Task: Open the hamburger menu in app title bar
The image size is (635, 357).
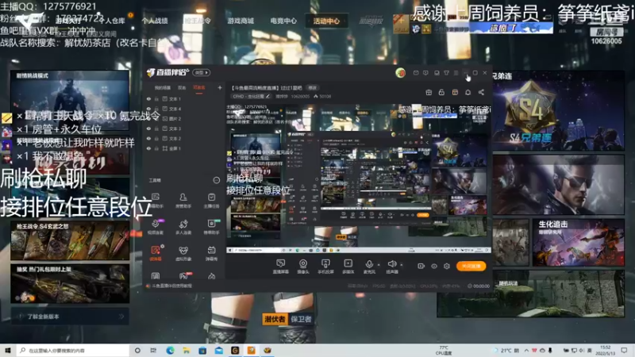Action: pyautogui.click(x=456, y=73)
